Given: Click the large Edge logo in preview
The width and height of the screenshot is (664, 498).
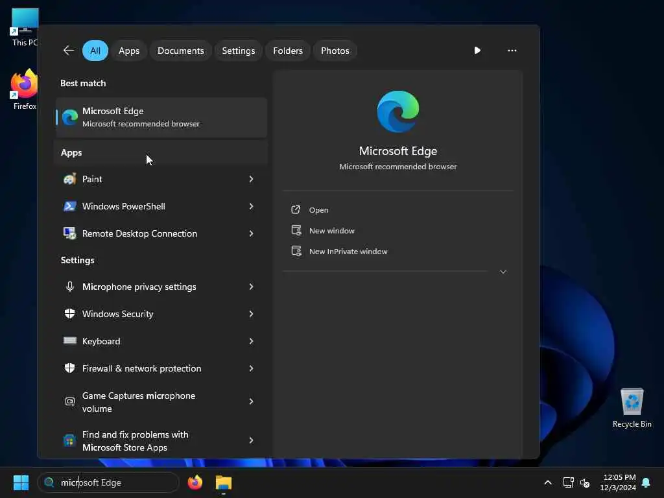Looking at the screenshot, I should point(398,112).
